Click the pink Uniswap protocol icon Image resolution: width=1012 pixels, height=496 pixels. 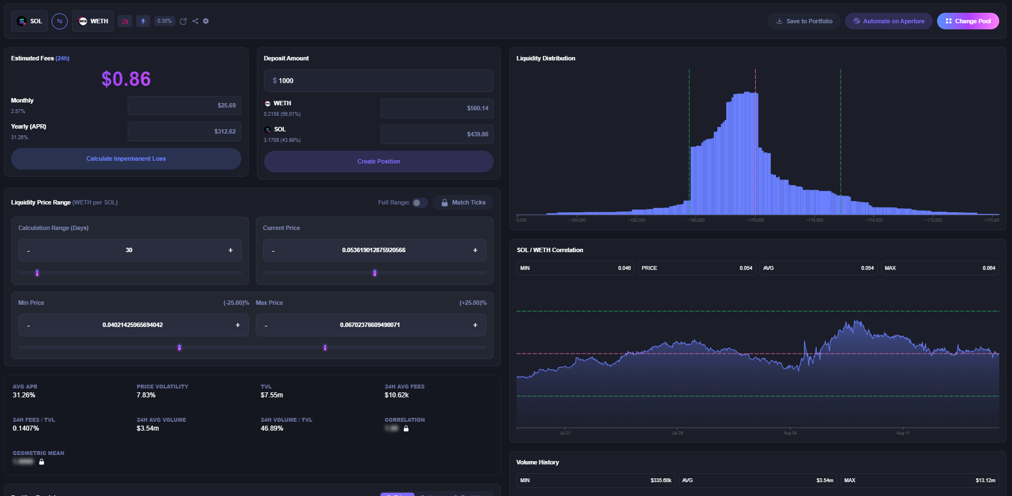coord(125,21)
